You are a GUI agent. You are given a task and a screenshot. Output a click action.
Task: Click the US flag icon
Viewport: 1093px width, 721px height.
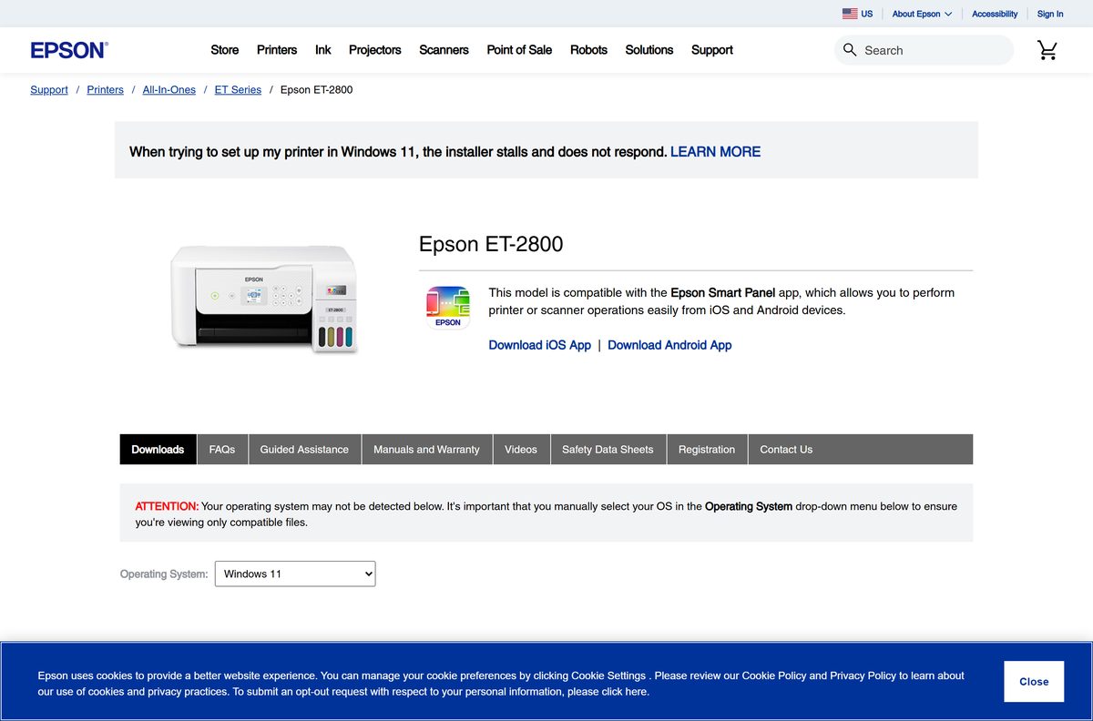(x=850, y=14)
